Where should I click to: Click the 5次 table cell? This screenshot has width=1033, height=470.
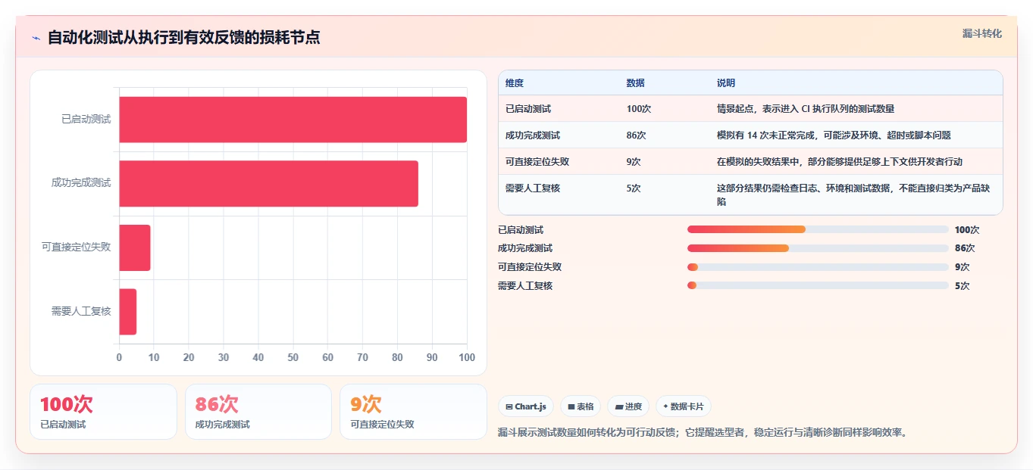click(x=634, y=188)
